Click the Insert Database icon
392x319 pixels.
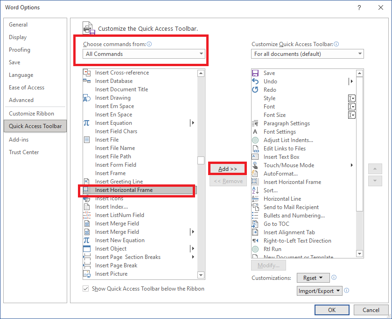click(x=86, y=81)
